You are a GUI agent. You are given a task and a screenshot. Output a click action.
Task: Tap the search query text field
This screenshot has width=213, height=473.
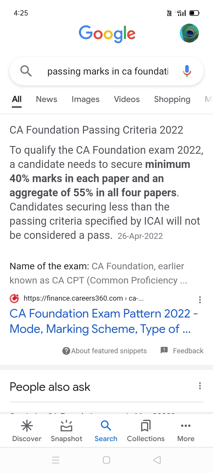pyautogui.click(x=108, y=71)
